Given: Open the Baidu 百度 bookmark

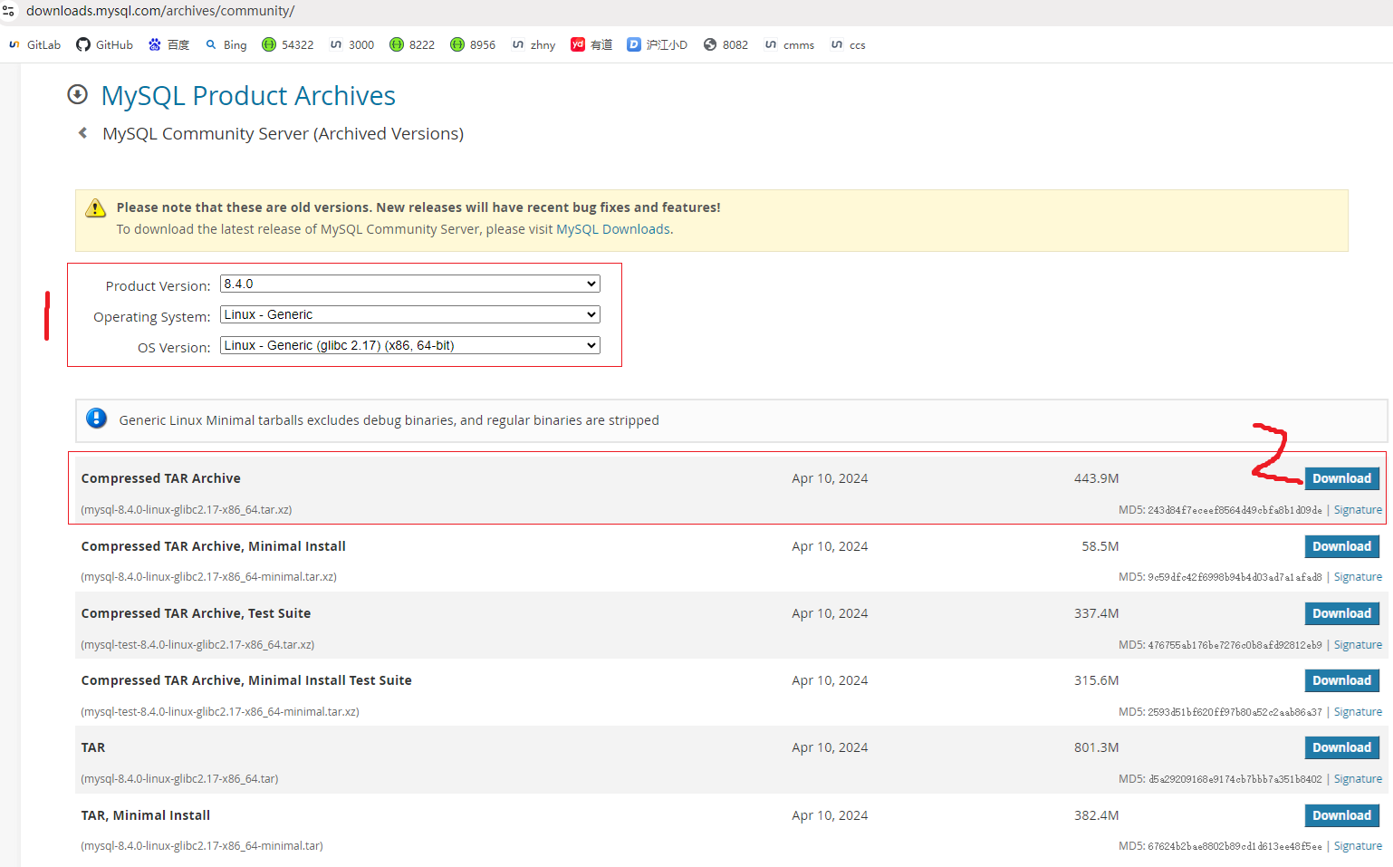Looking at the screenshot, I should tap(169, 44).
